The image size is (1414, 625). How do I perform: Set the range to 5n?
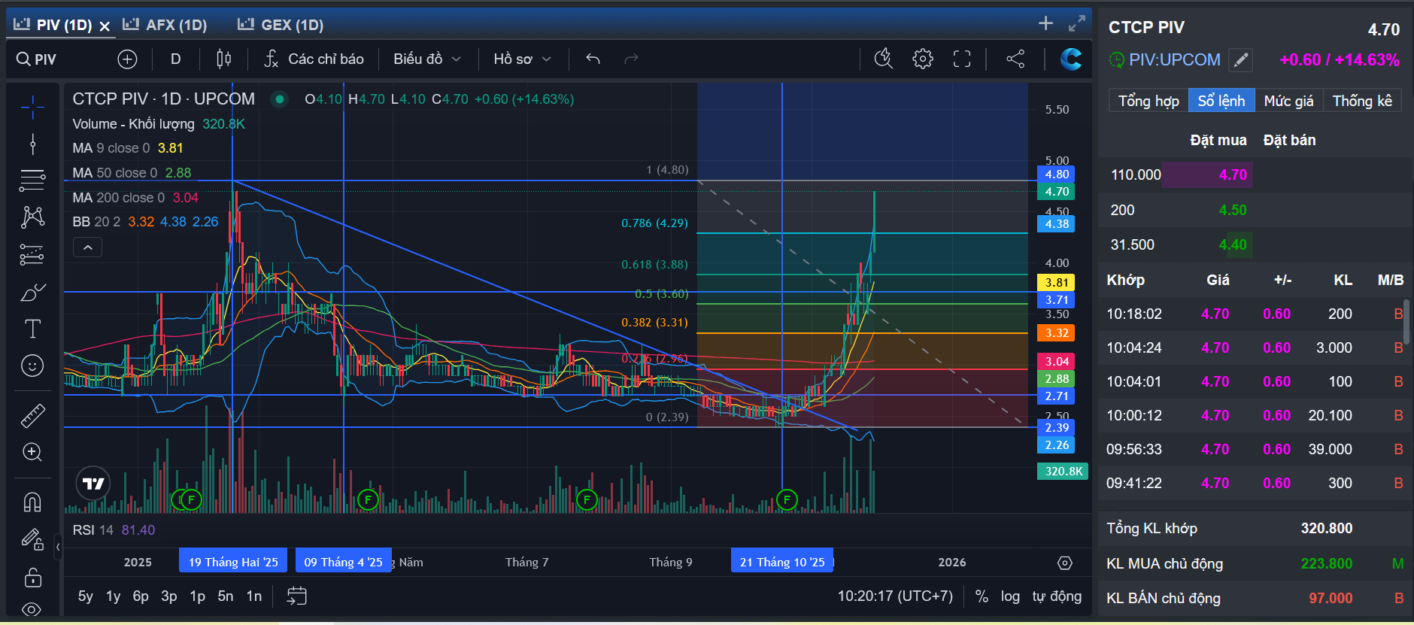point(226,596)
